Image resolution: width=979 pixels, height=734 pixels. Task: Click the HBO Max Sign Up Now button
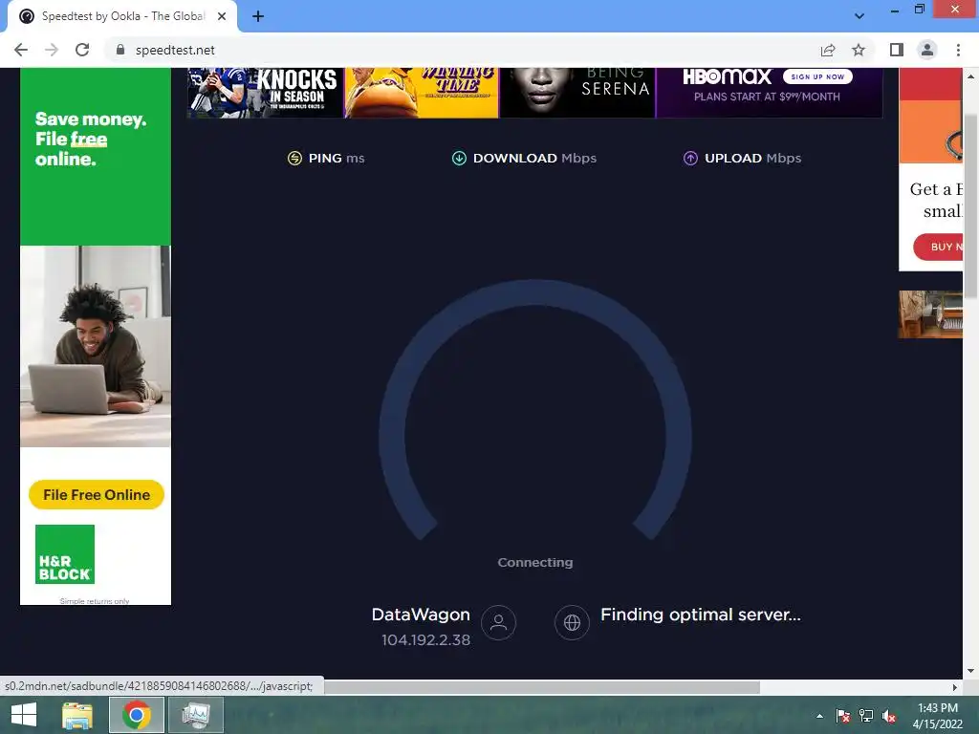(x=817, y=76)
